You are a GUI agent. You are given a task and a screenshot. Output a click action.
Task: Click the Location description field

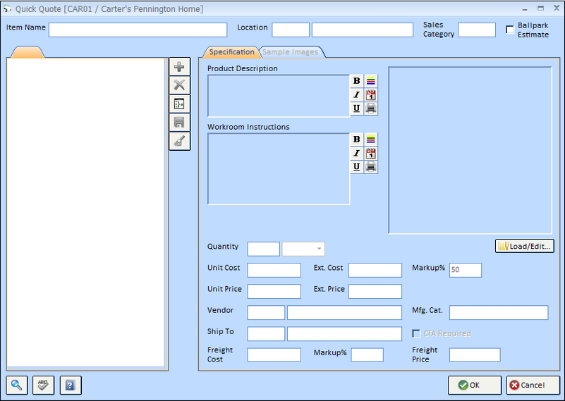click(x=363, y=30)
